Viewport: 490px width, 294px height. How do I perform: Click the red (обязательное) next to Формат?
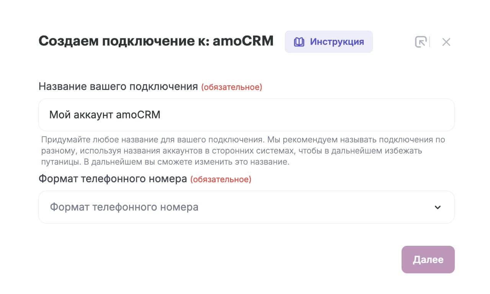(x=221, y=180)
